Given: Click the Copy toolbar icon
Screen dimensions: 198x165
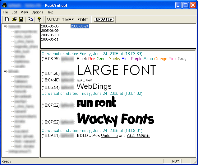Looking at the screenshot, I should pos(30,19).
